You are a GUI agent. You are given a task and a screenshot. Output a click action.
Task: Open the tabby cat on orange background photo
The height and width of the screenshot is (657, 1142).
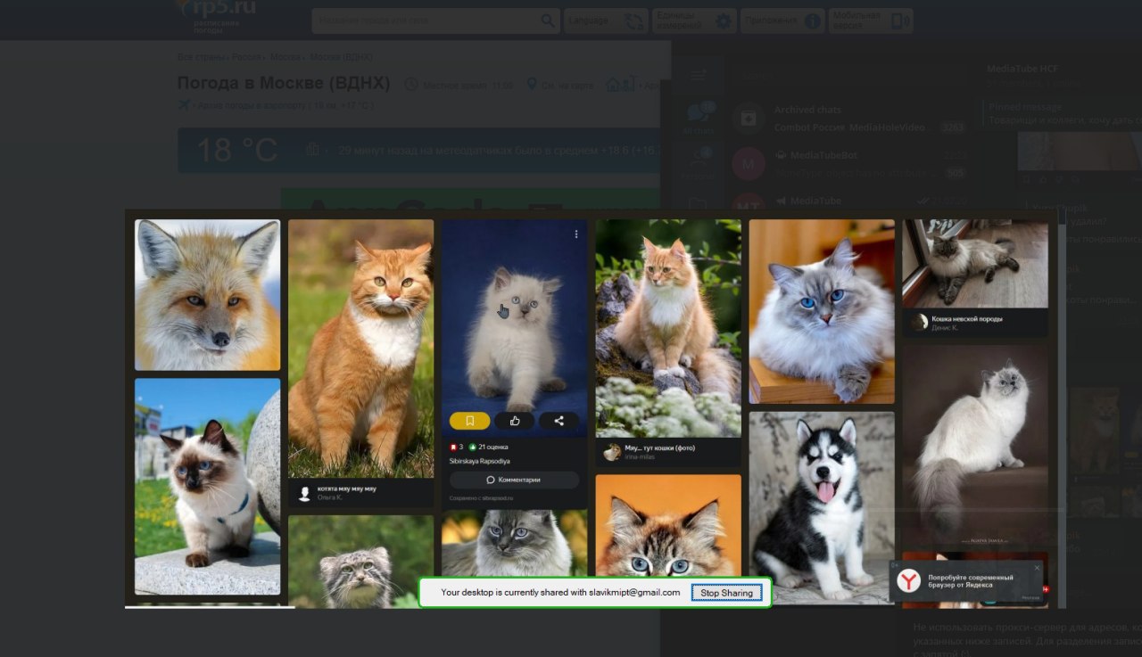(668, 525)
